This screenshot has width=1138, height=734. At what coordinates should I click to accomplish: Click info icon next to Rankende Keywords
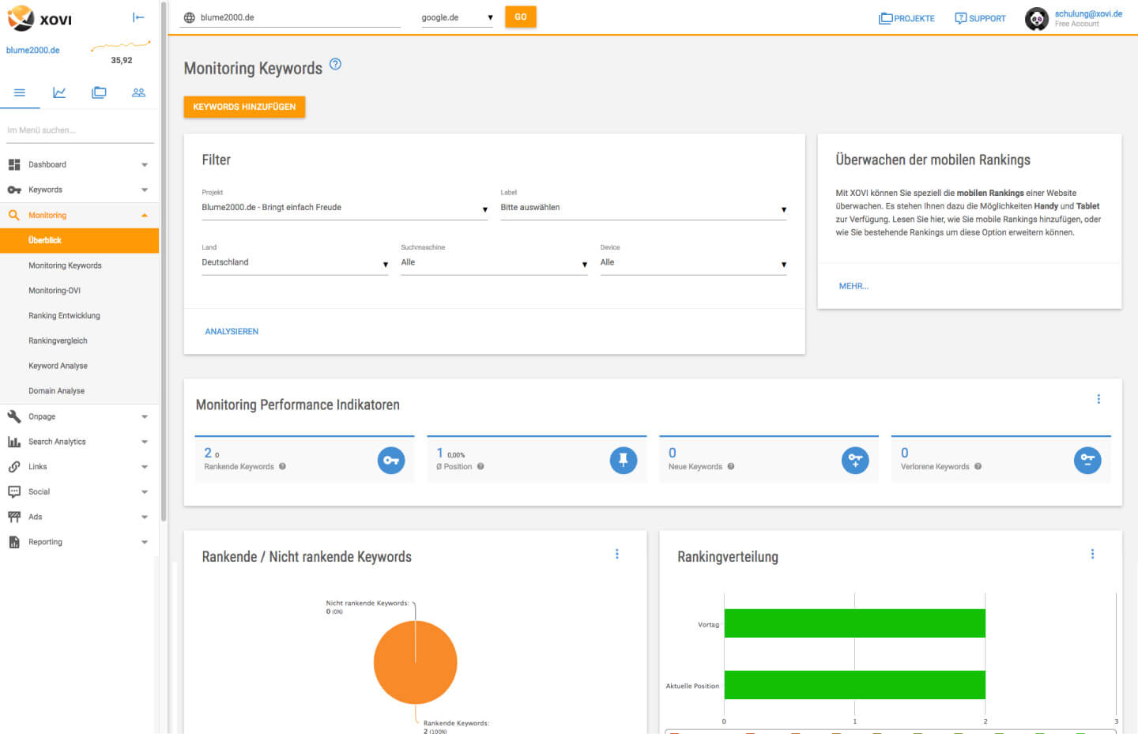tap(282, 466)
